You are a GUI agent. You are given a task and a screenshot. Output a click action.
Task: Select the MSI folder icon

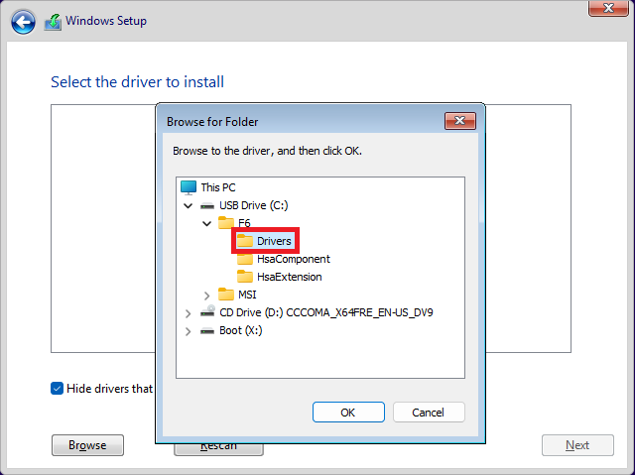coord(226,295)
